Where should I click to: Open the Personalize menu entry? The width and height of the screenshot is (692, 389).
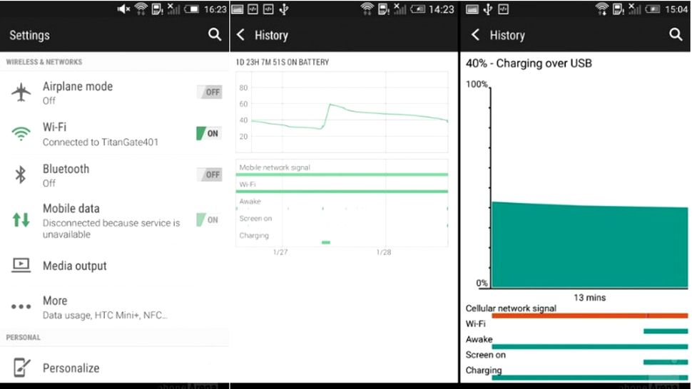click(x=71, y=368)
